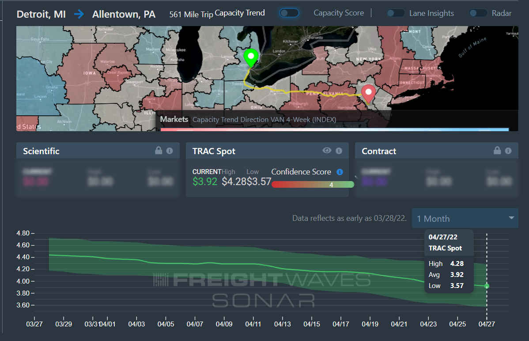This screenshot has width=529, height=341.
Task: Click the TRAC Spot panel title
Action: coord(214,151)
